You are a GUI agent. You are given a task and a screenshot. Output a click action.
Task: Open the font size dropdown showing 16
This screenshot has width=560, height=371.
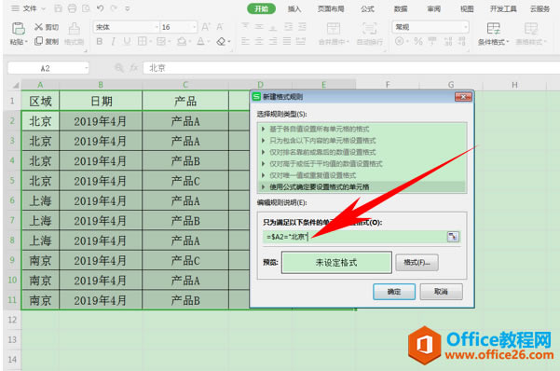(x=195, y=27)
